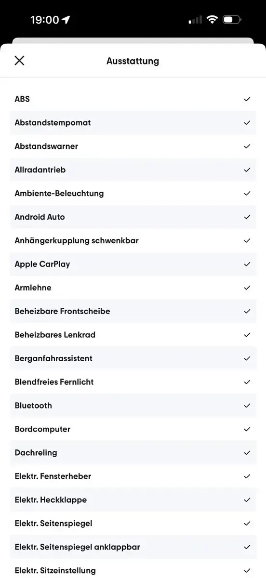Select the Beheizbares Lenkrad entry

pos(133,335)
